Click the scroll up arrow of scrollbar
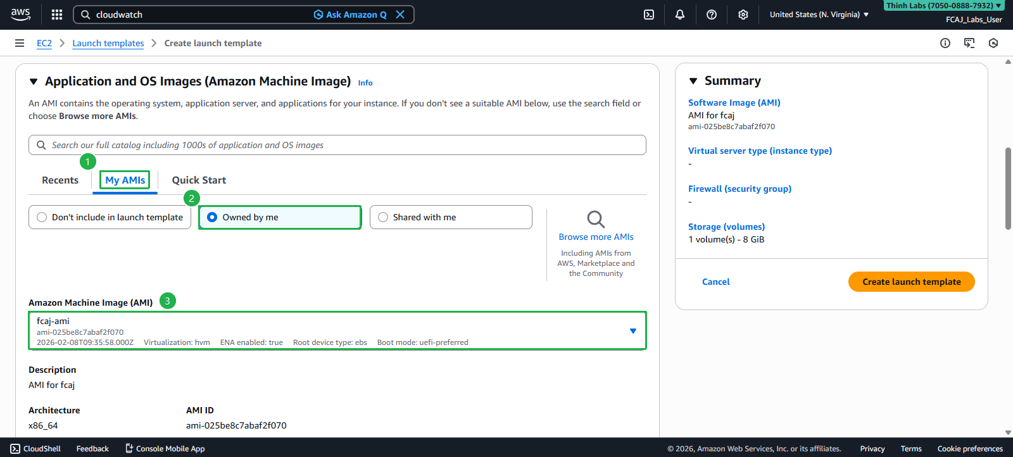1013x457 pixels. pyautogui.click(x=1008, y=62)
